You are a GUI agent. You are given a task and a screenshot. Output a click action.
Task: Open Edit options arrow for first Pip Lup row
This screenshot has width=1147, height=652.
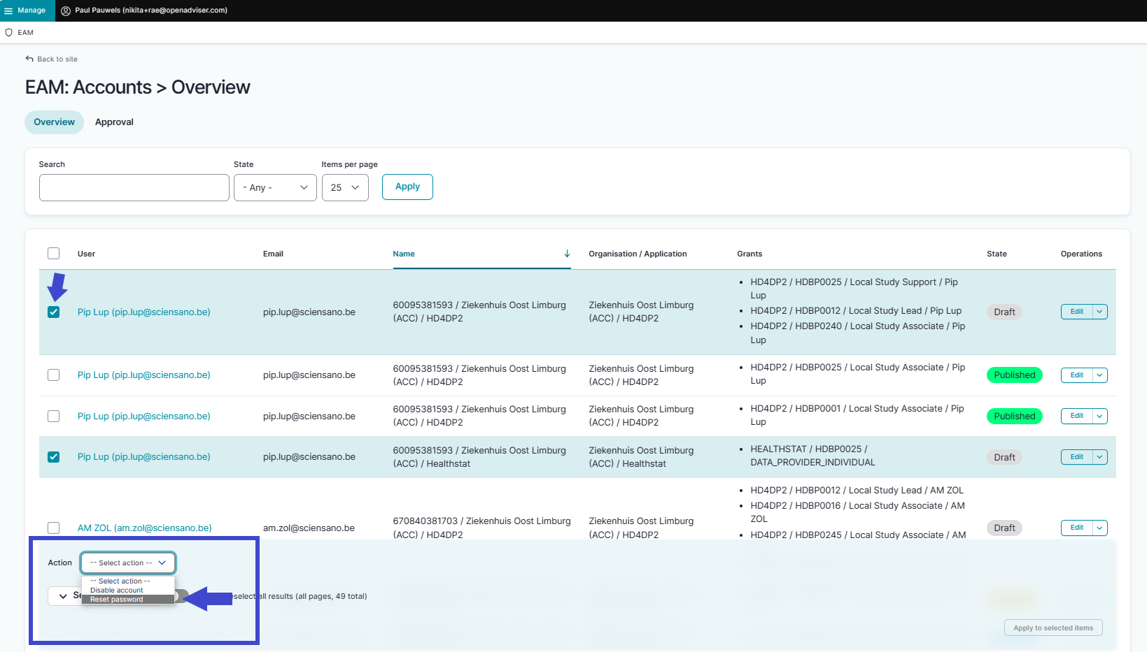(1099, 312)
